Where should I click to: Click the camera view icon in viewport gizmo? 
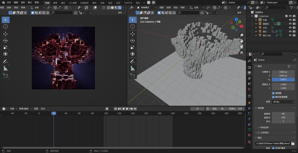242,47
